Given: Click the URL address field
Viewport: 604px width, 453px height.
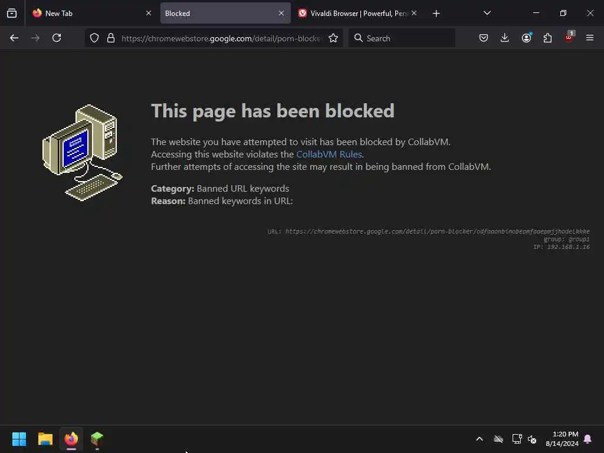Looking at the screenshot, I should tap(221, 38).
